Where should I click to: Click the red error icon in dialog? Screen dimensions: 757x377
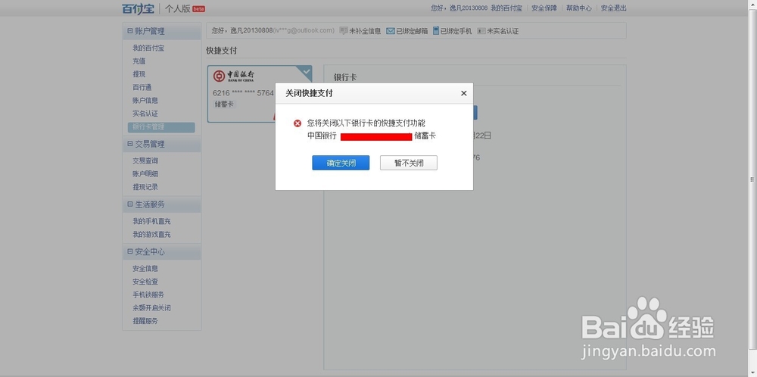coord(298,123)
